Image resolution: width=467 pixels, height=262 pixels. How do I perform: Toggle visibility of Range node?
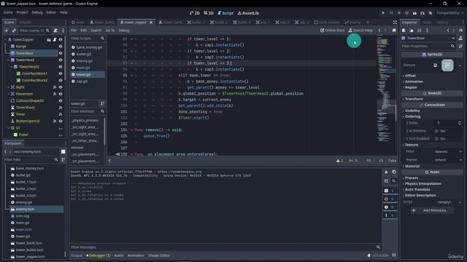pos(61,47)
